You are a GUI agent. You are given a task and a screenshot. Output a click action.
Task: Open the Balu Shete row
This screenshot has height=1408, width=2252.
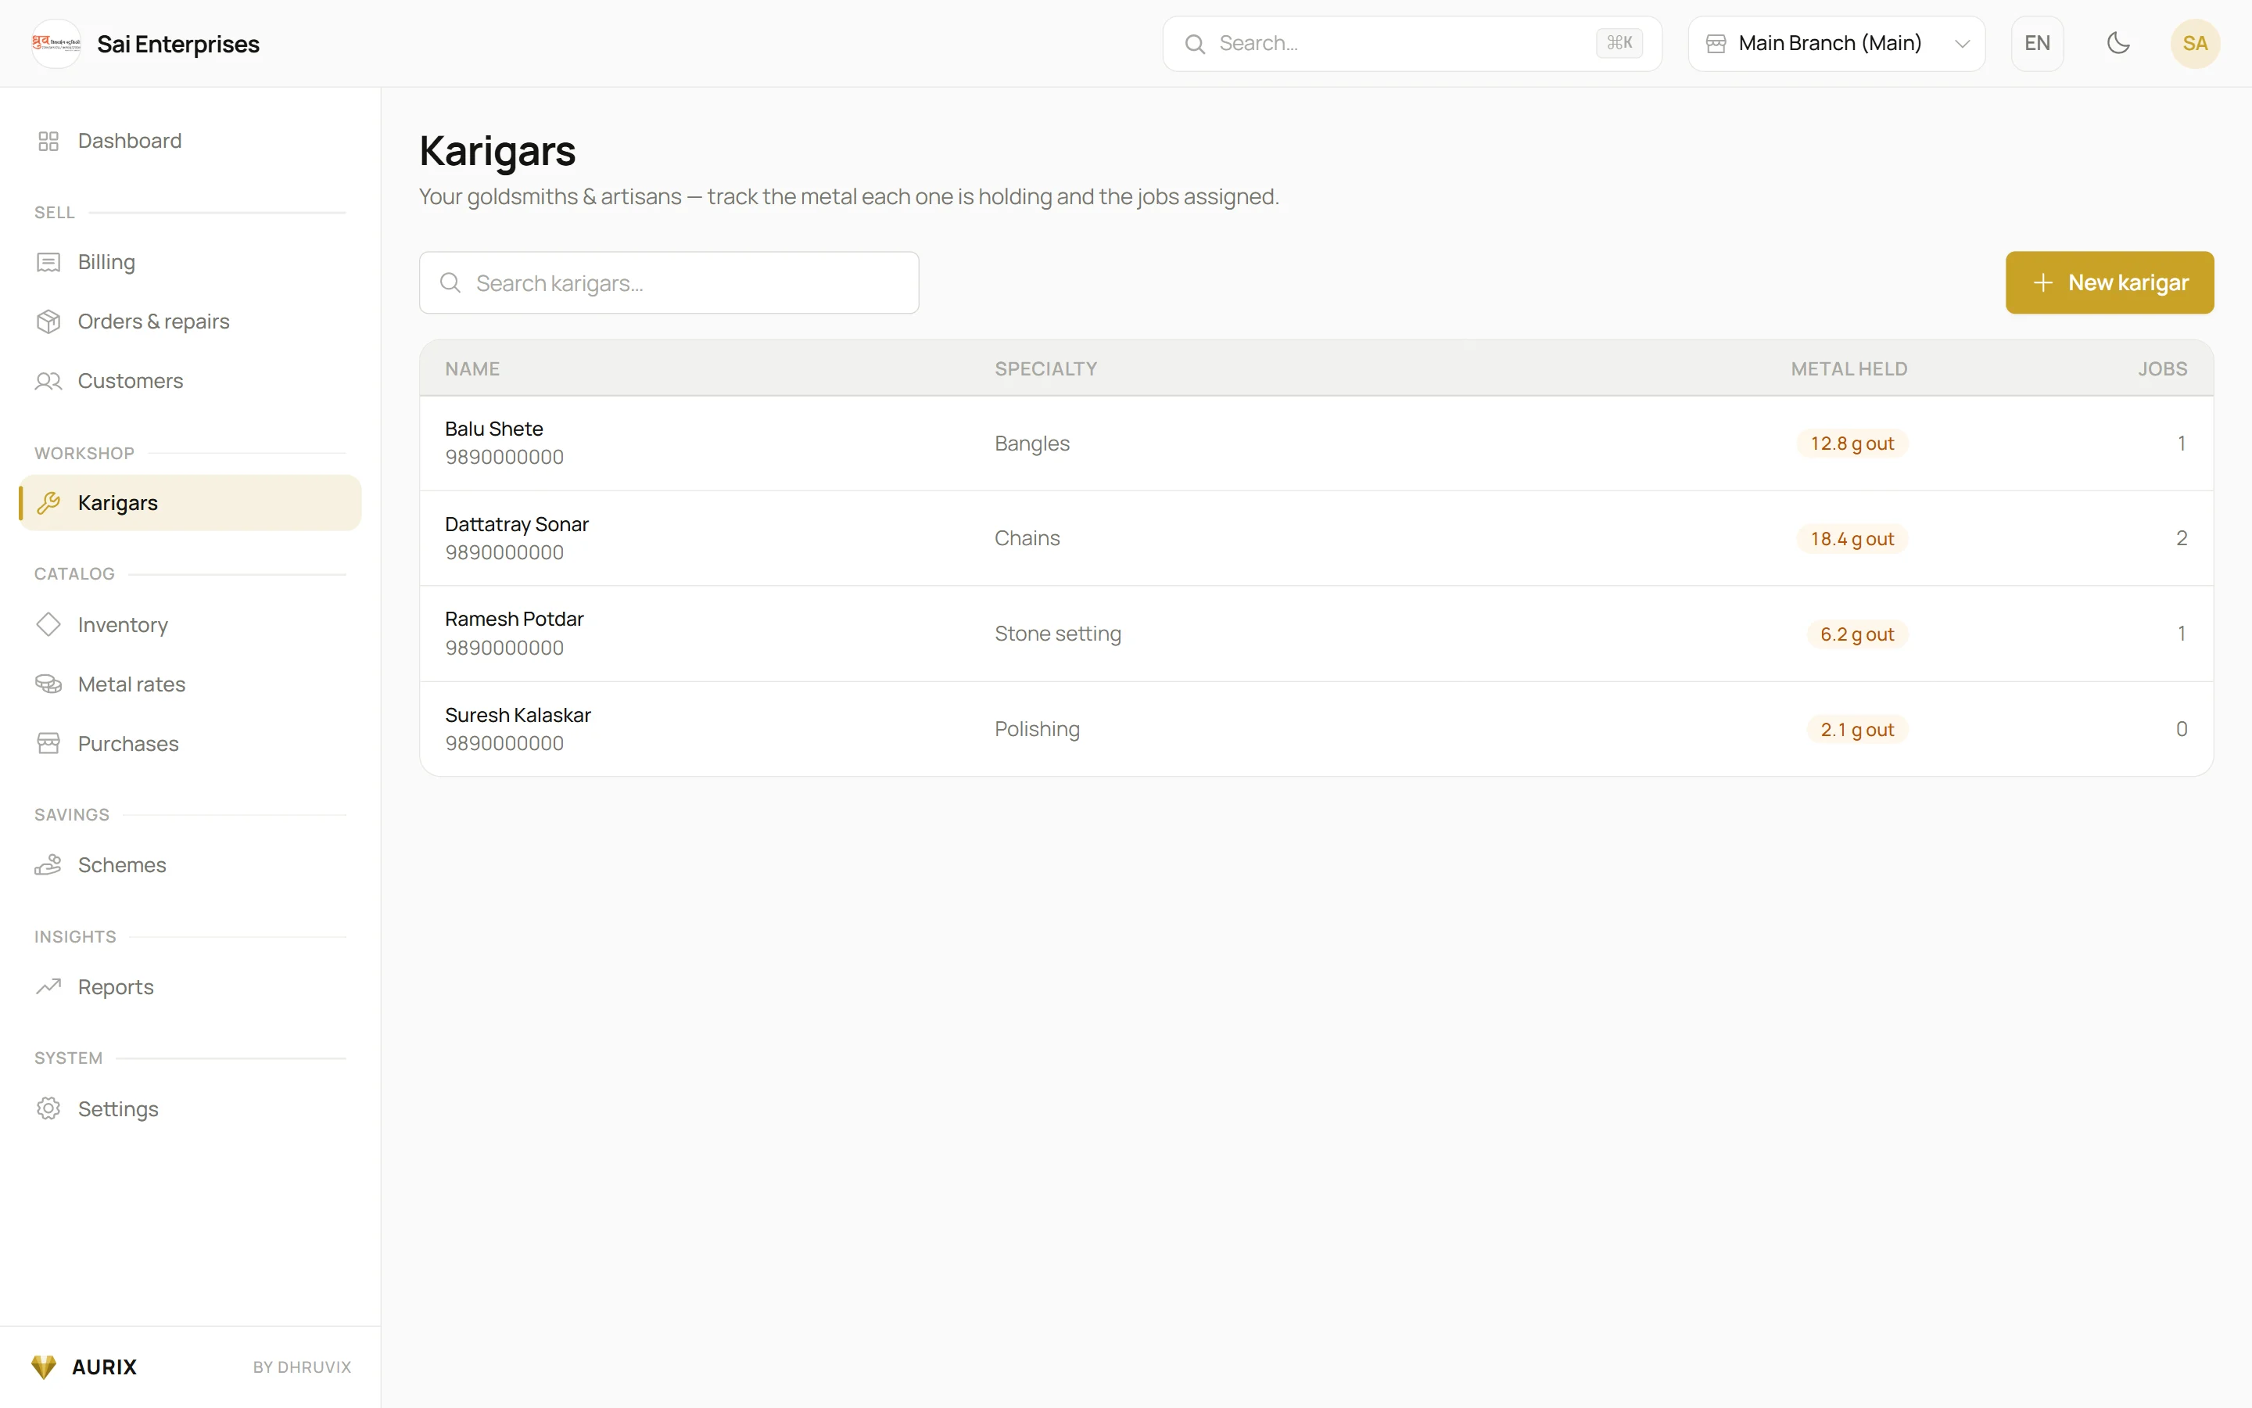tap(1316, 444)
